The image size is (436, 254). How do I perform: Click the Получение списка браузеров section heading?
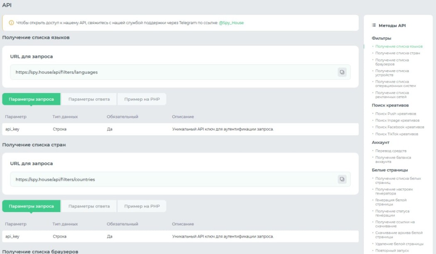40,252
